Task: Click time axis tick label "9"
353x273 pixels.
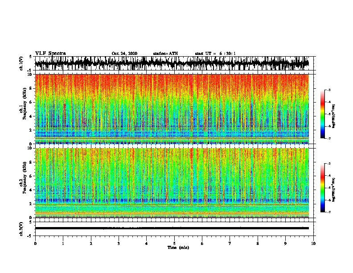Action: point(285,244)
